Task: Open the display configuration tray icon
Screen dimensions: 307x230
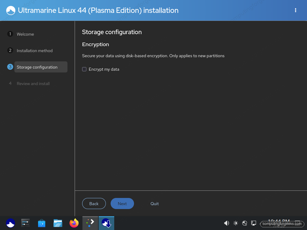Action: click(254, 223)
